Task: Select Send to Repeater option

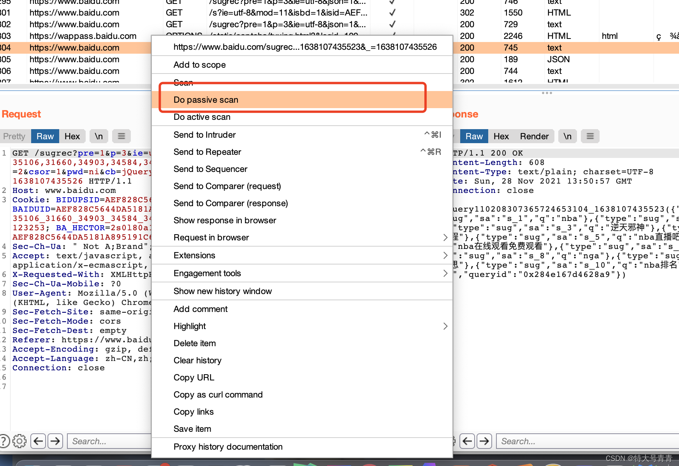Action: pos(302,152)
